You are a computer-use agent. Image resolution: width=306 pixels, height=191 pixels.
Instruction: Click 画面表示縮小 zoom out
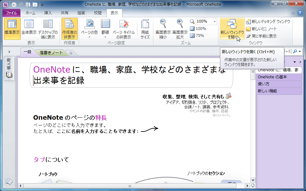point(163,29)
